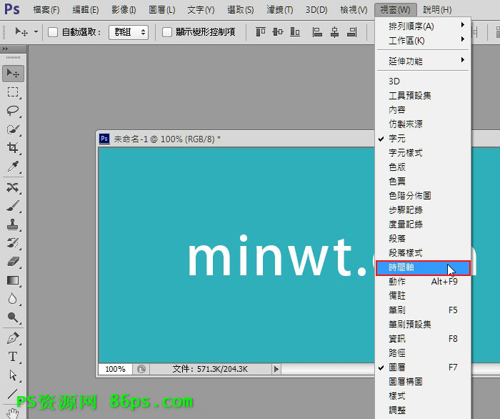
Task: Expand the 排列順序(A) submenu
Action: pyautogui.click(x=423, y=26)
